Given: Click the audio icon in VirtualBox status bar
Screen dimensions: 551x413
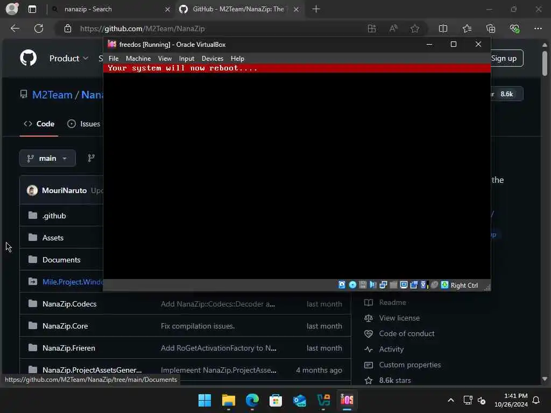Looking at the screenshot, I should pyautogui.click(x=373, y=285).
